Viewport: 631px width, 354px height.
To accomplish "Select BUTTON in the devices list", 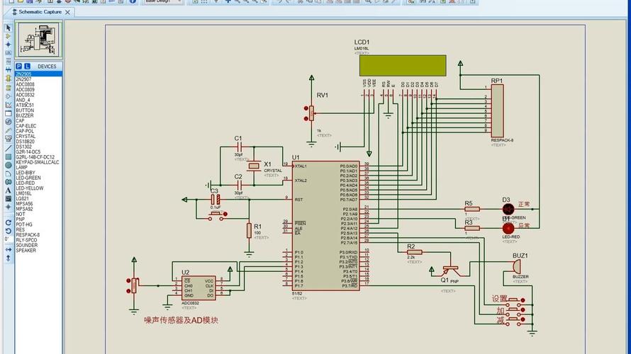I will (38, 110).
